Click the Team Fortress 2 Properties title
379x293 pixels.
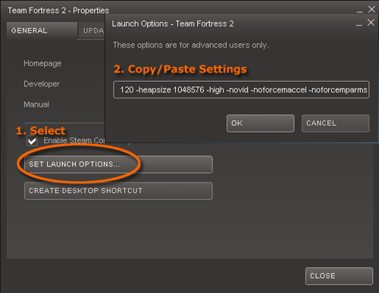click(58, 11)
